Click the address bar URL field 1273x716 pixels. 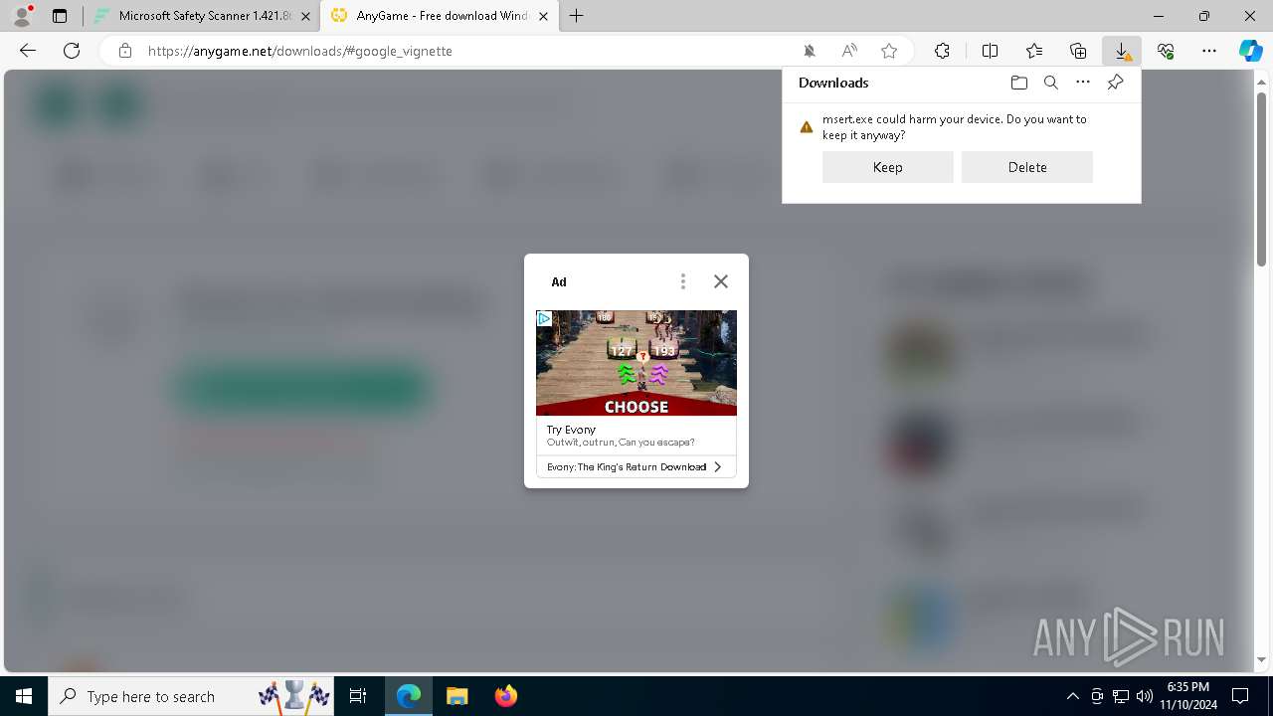point(467,51)
